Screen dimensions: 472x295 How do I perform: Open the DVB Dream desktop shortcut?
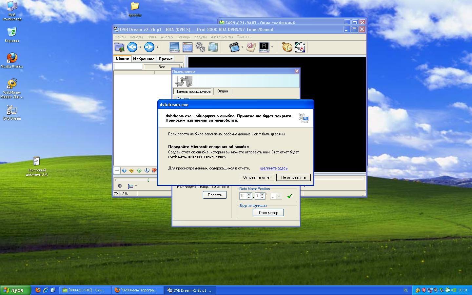(12, 113)
